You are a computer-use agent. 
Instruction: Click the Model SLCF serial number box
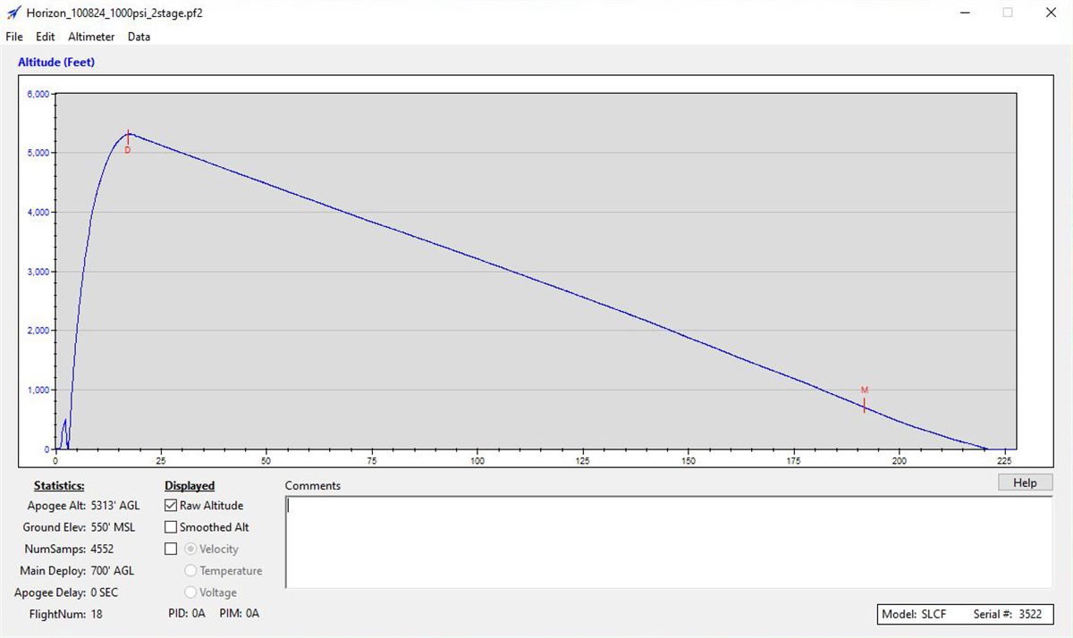click(x=965, y=615)
